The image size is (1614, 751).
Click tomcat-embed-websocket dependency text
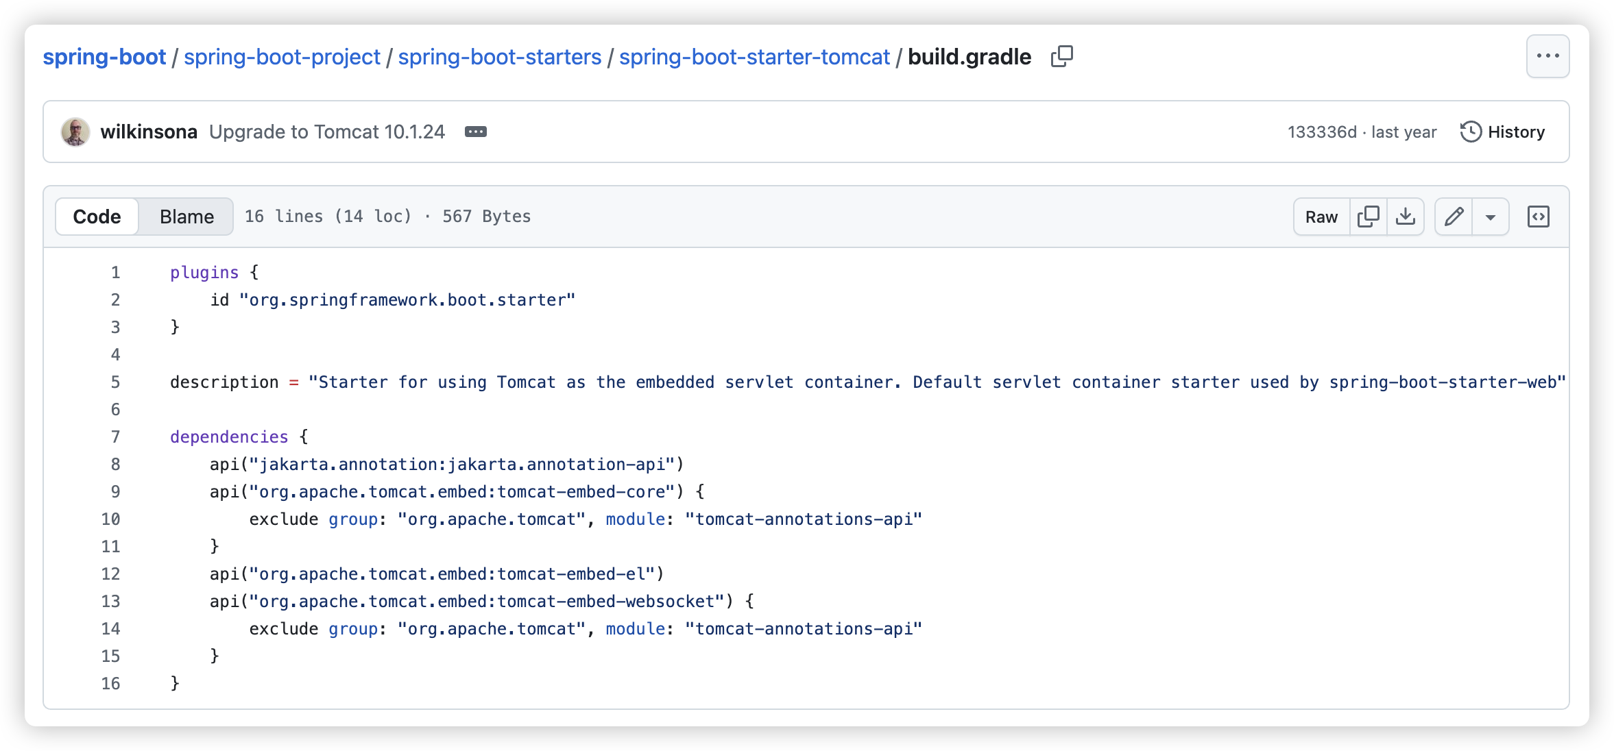tap(487, 601)
